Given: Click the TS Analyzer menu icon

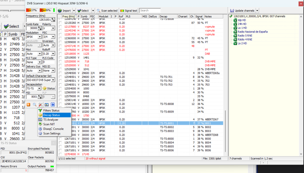Looking at the screenshot, I should point(40,120).
